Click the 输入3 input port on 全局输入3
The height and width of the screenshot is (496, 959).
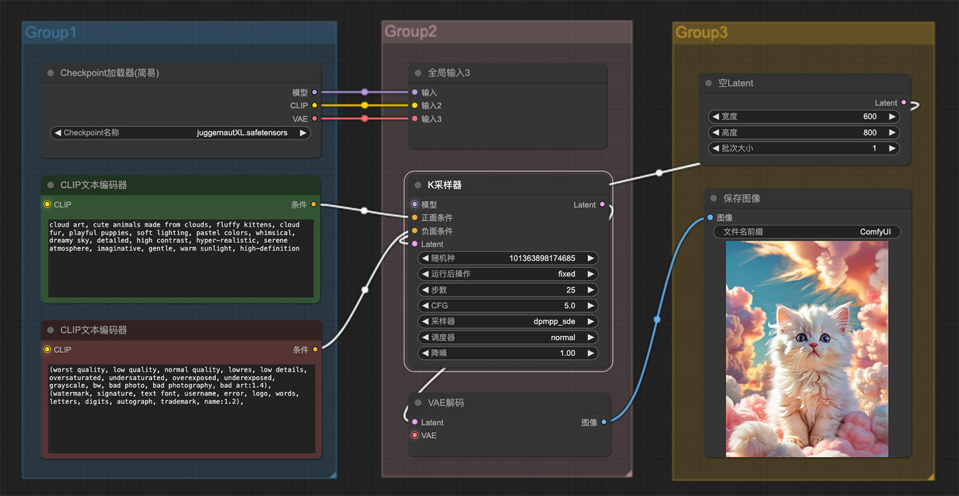[x=415, y=119]
